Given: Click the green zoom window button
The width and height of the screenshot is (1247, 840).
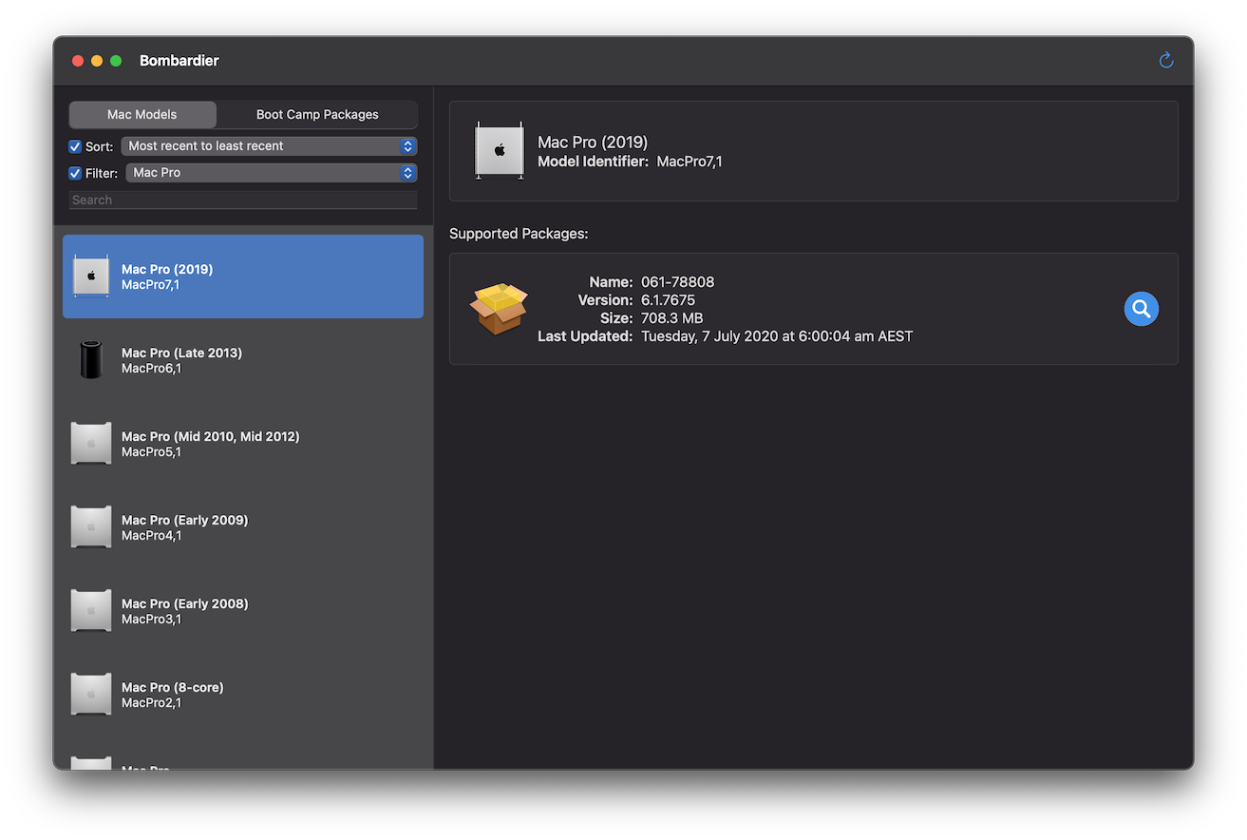Looking at the screenshot, I should (x=116, y=61).
